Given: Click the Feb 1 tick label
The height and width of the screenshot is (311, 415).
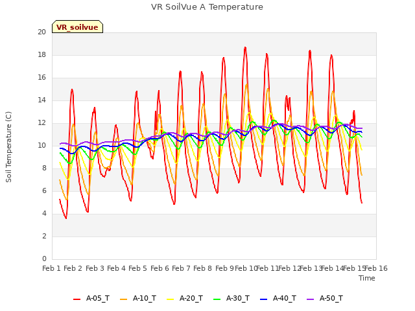Looking at the screenshot, I should tap(52, 268).
